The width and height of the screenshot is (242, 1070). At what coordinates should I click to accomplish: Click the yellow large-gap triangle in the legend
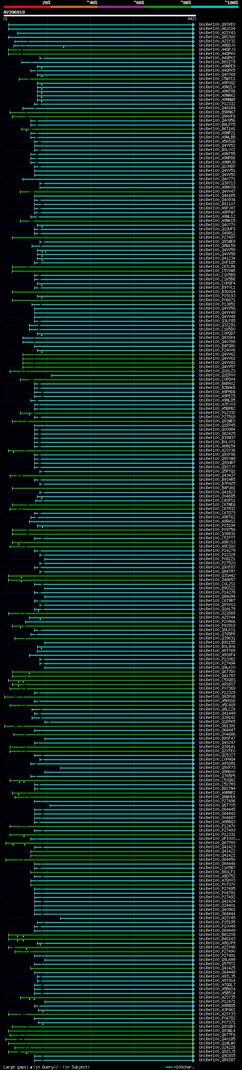click(31, 1067)
